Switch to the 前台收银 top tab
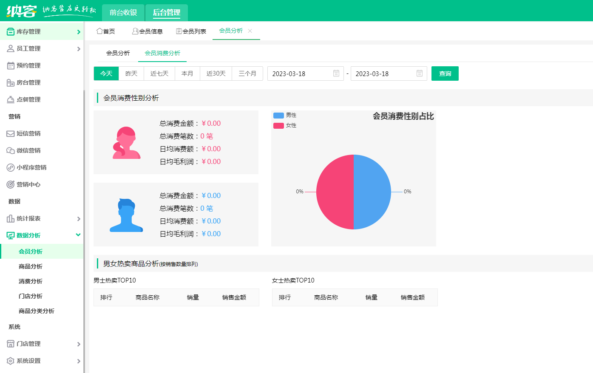 (123, 12)
